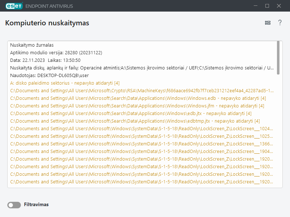This screenshot has width=290, height=217.
Task: Click the scan log vertical scrollbar thumb
Action: [x=278, y=58]
